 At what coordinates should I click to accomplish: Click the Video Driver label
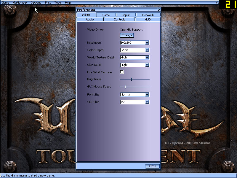point(95,29)
